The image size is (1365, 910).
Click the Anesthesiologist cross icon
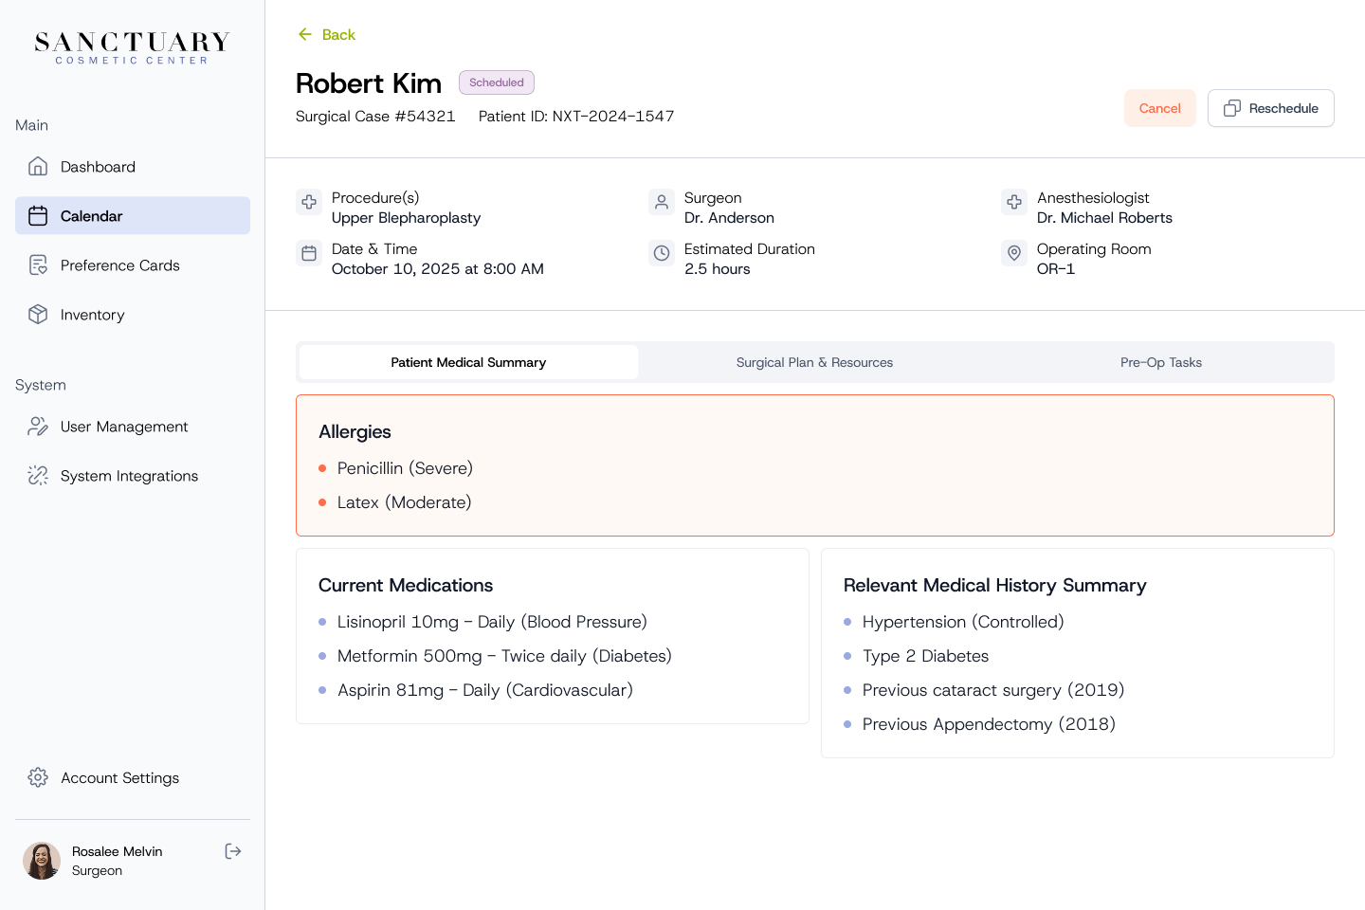[1014, 202]
